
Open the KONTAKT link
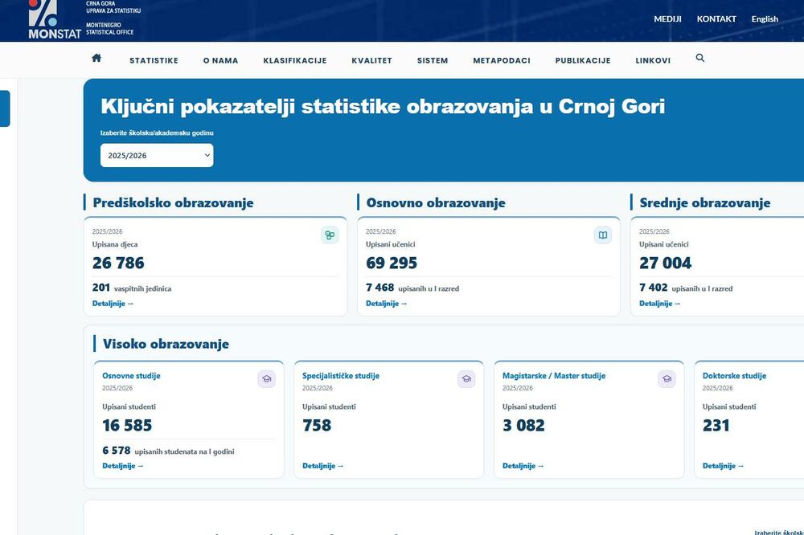(x=716, y=19)
